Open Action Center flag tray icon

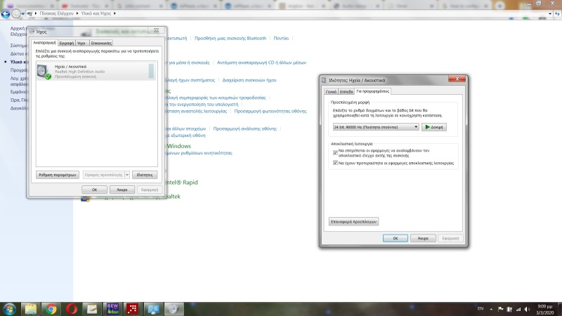501,309
